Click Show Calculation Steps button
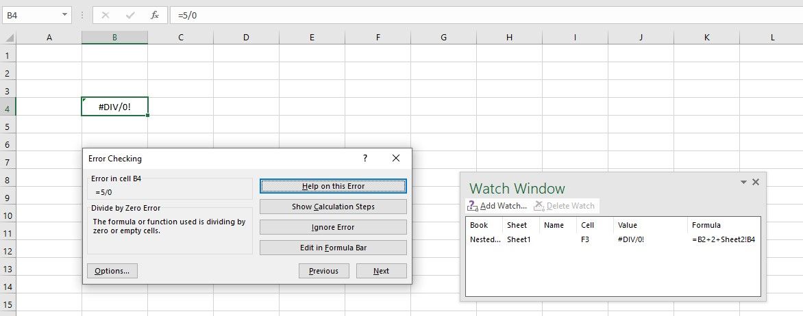 click(334, 207)
